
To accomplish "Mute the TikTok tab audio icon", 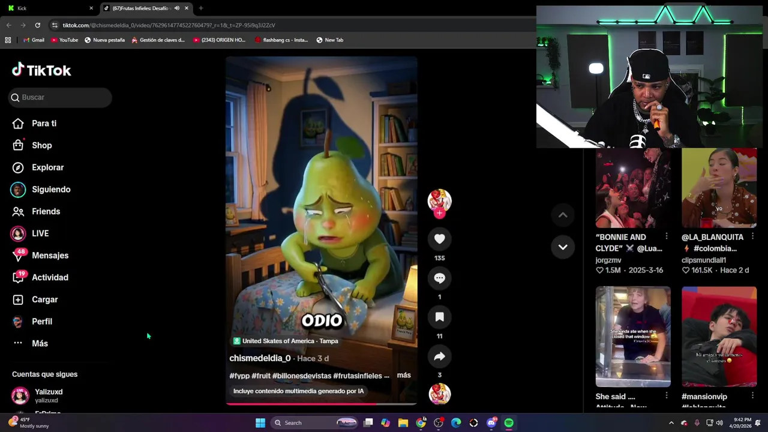I will click(176, 8).
